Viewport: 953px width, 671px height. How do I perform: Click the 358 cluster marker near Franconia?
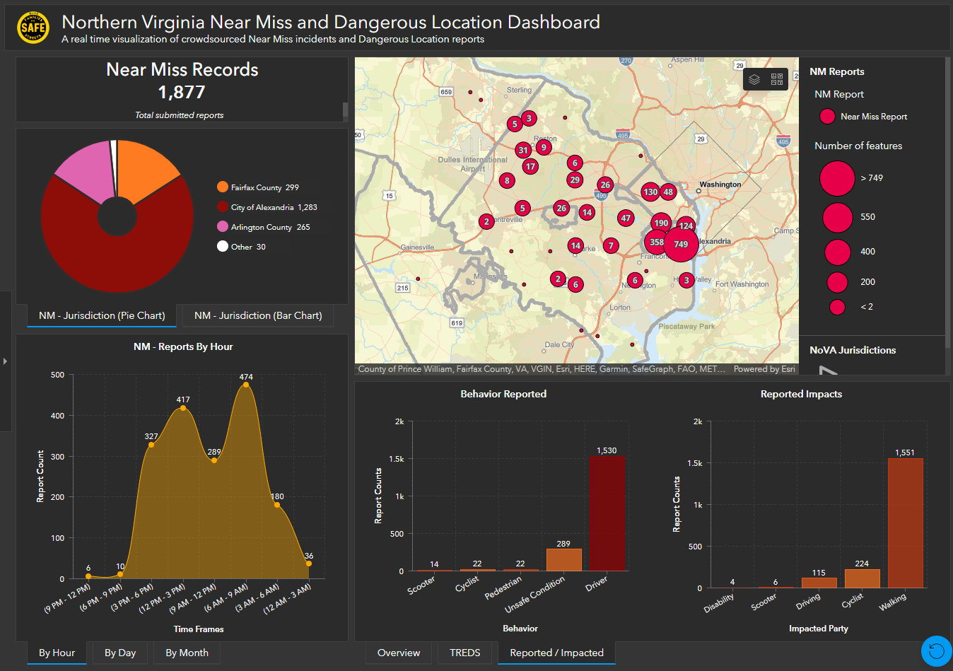point(655,243)
